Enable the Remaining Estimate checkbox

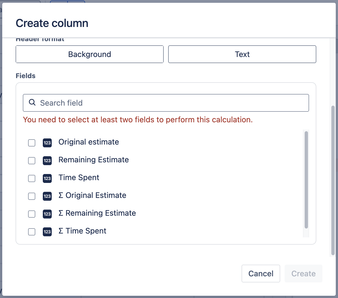(x=32, y=161)
